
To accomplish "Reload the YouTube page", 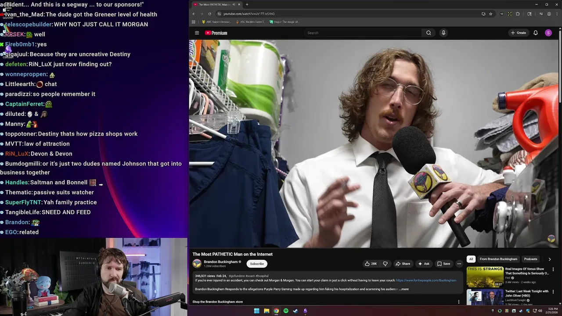I will click(x=209, y=14).
